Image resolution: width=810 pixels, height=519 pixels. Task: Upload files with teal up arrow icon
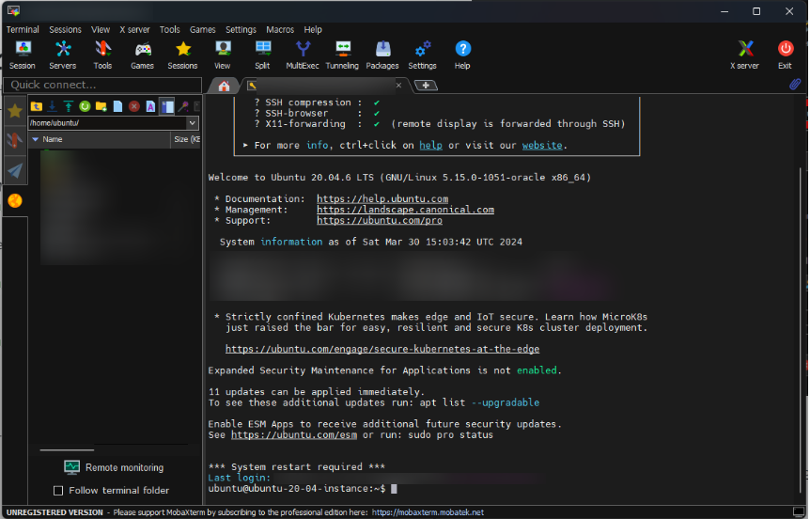tap(69, 106)
